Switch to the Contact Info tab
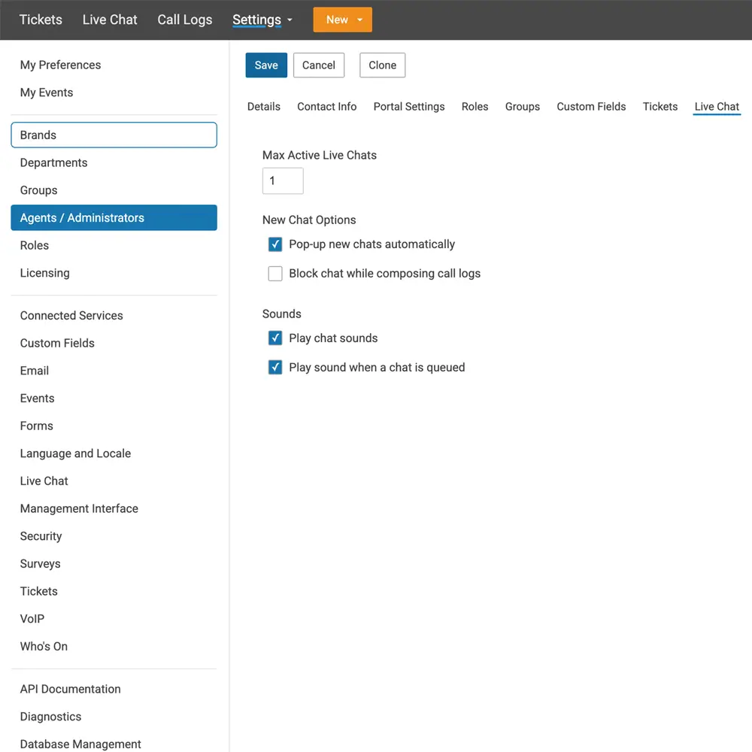 [326, 107]
